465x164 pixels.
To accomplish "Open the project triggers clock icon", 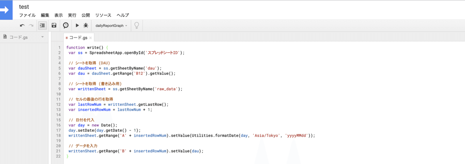I will tap(66, 26).
